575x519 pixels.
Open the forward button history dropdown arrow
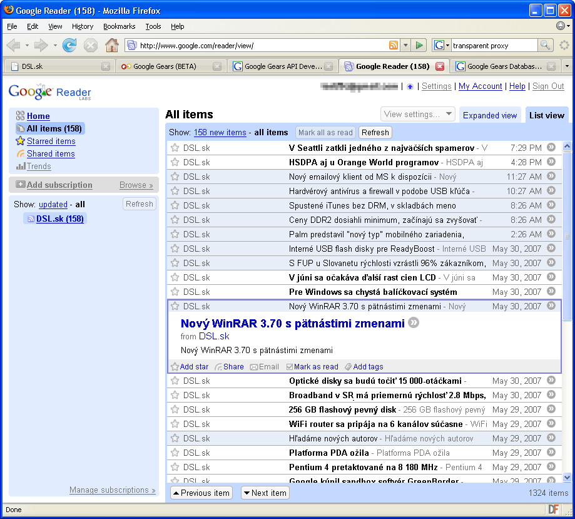[x=55, y=46]
